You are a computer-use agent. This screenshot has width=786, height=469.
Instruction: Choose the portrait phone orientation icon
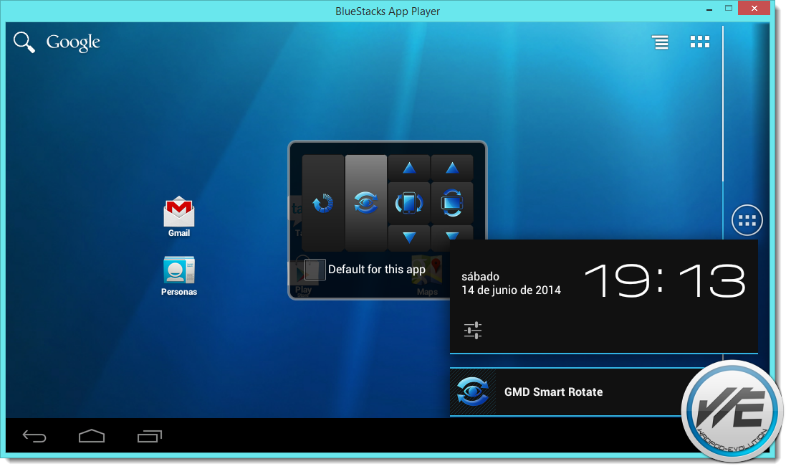pos(409,203)
